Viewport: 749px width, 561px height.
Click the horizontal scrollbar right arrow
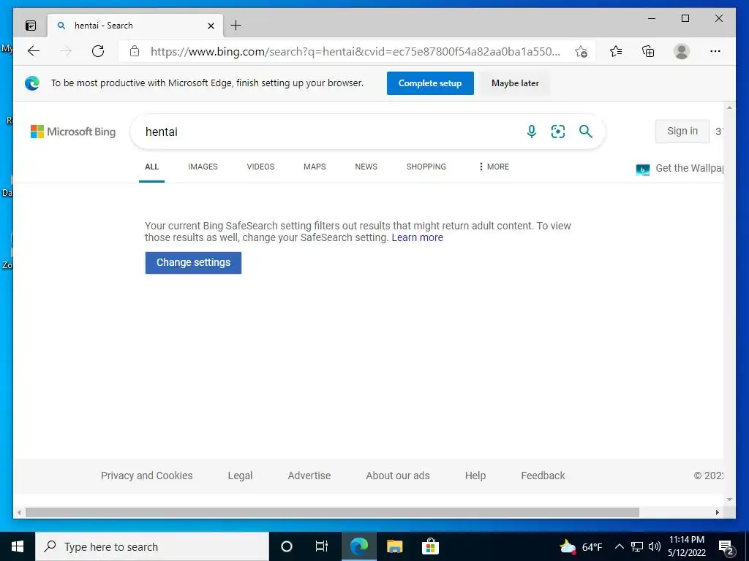(x=717, y=512)
